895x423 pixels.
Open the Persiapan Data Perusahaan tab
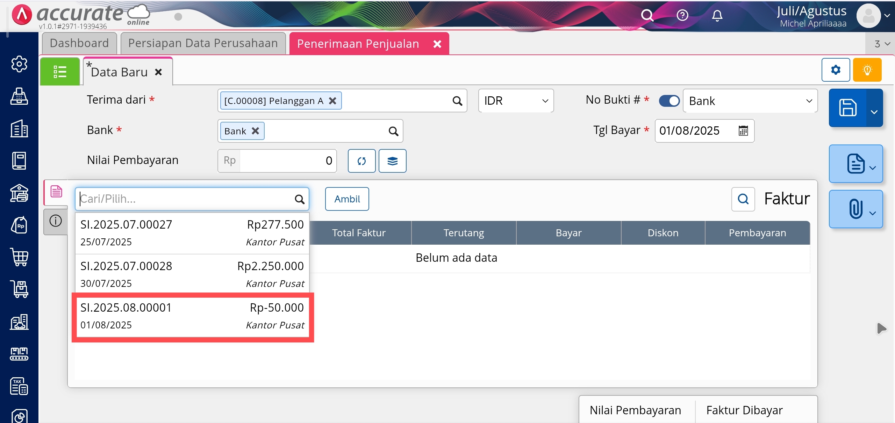click(203, 43)
